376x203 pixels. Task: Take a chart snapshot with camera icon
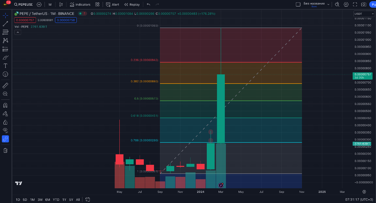pos(364,4)
